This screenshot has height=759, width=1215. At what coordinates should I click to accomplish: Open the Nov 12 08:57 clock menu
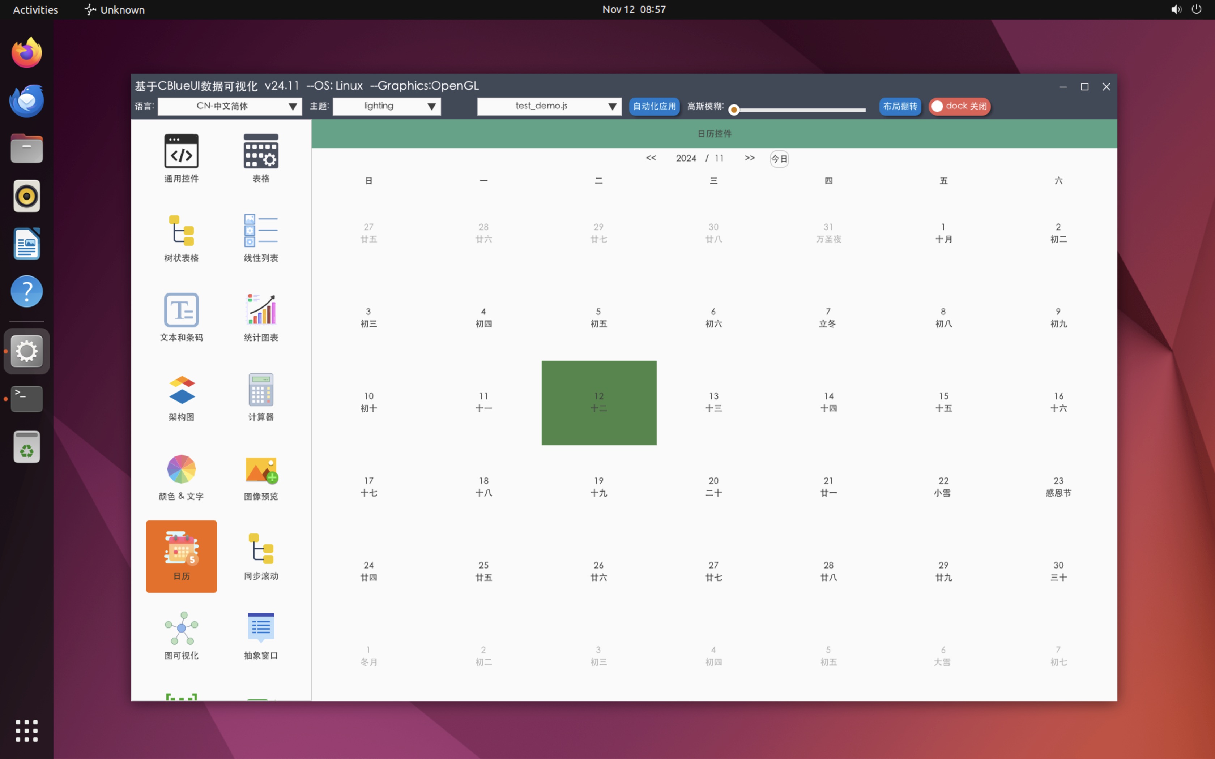[x=634, y=9]
